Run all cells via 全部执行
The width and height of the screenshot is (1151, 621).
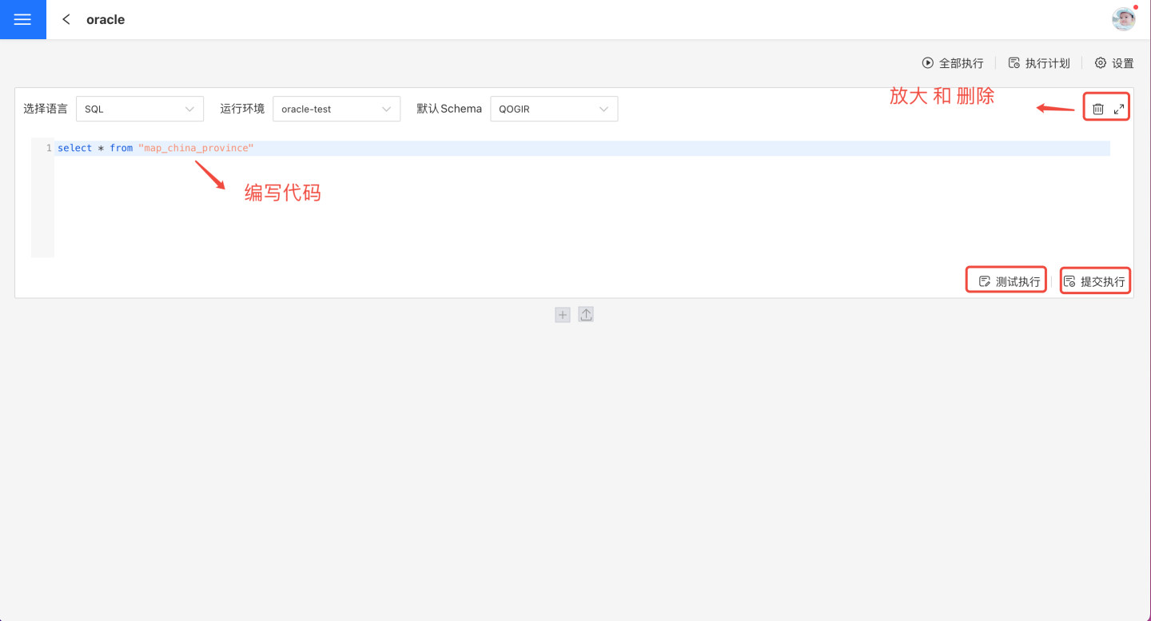point(953,63)
